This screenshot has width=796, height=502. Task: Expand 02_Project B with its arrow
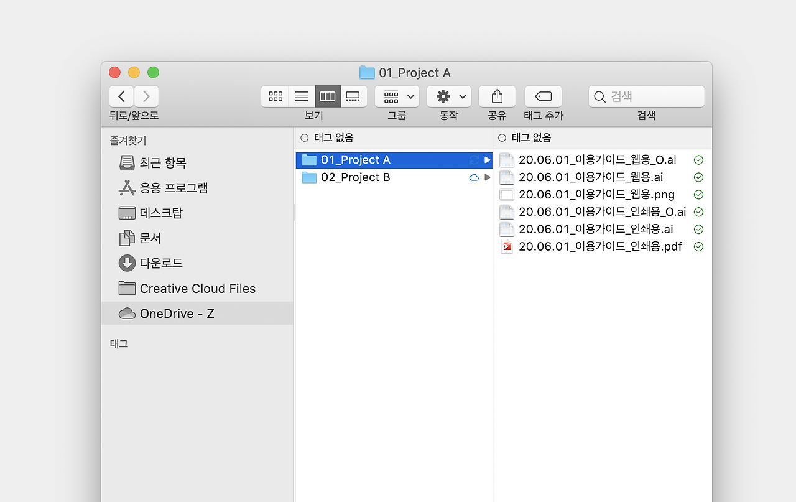[488, 177]
